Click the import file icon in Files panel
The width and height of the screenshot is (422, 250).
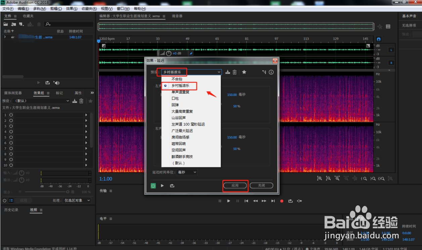(13, 24)
